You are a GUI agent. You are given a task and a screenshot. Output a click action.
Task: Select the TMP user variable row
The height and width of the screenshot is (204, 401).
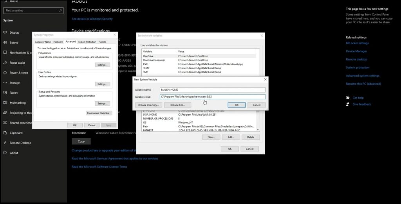click(199, 72)
